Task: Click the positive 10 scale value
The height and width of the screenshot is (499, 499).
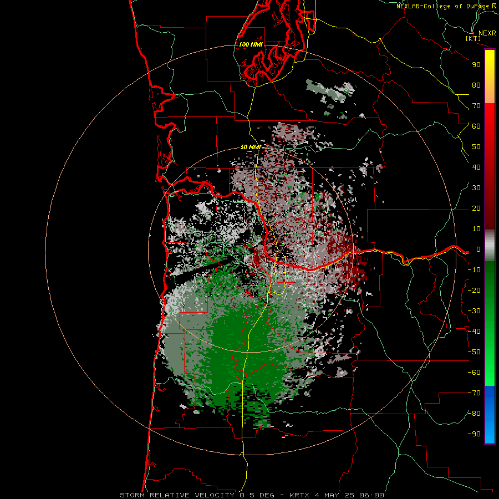Action: (476, 229)
